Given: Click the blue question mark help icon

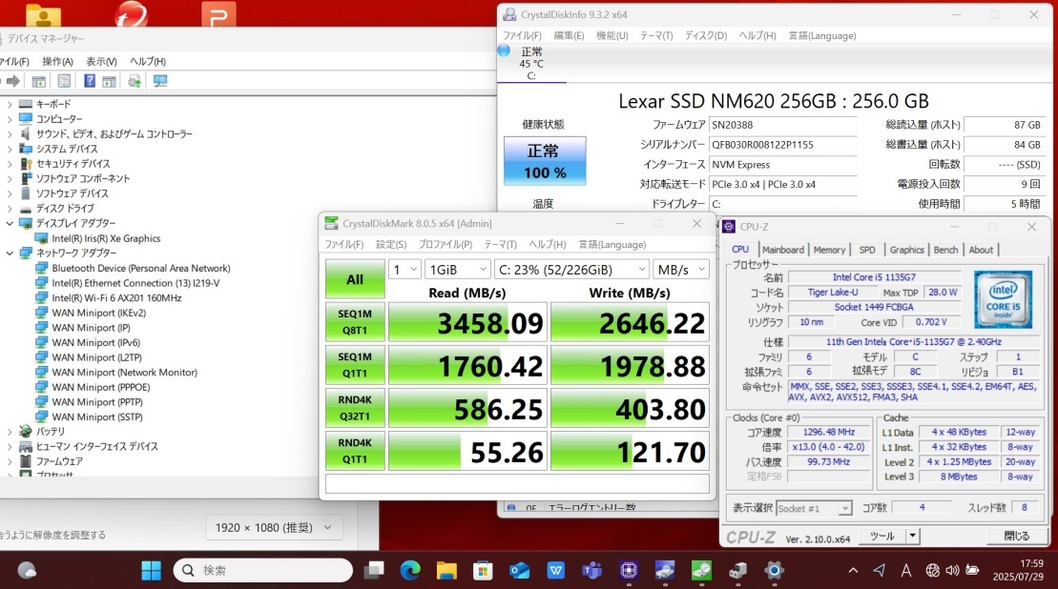Looking at the screenshot, I should [x=89, y=82].
